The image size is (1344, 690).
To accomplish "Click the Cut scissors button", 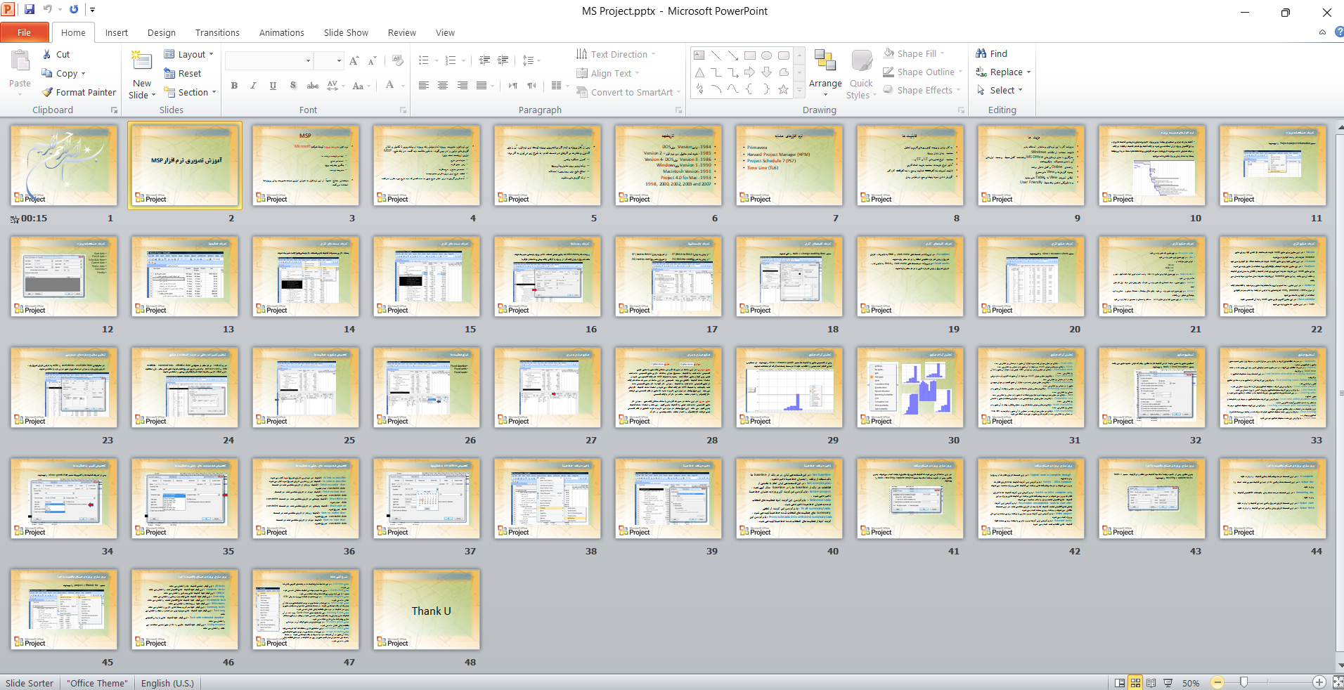I will [x=56, y=54].
